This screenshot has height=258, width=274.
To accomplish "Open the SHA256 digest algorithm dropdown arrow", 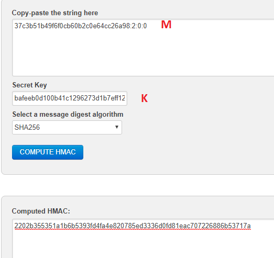I will pos(117,127).
